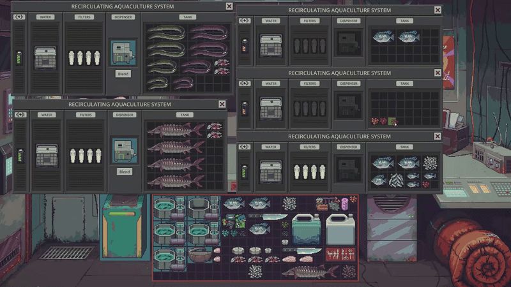Viewport: 511px width, 287px height.
Task: Click the battery in the sturgeon tank window
Action: tap(20, 156)
